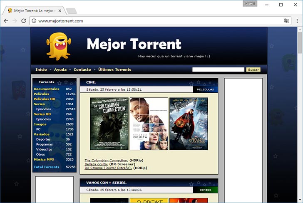Click the Guest profile badge
Screen dimensions: 303x203
point(250,3)
